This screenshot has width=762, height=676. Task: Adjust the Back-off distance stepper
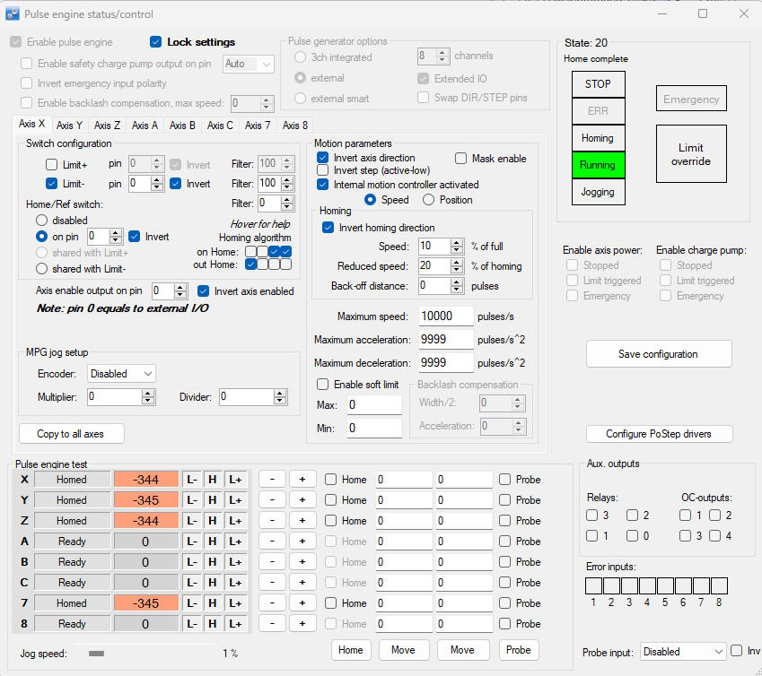[456, 286]
